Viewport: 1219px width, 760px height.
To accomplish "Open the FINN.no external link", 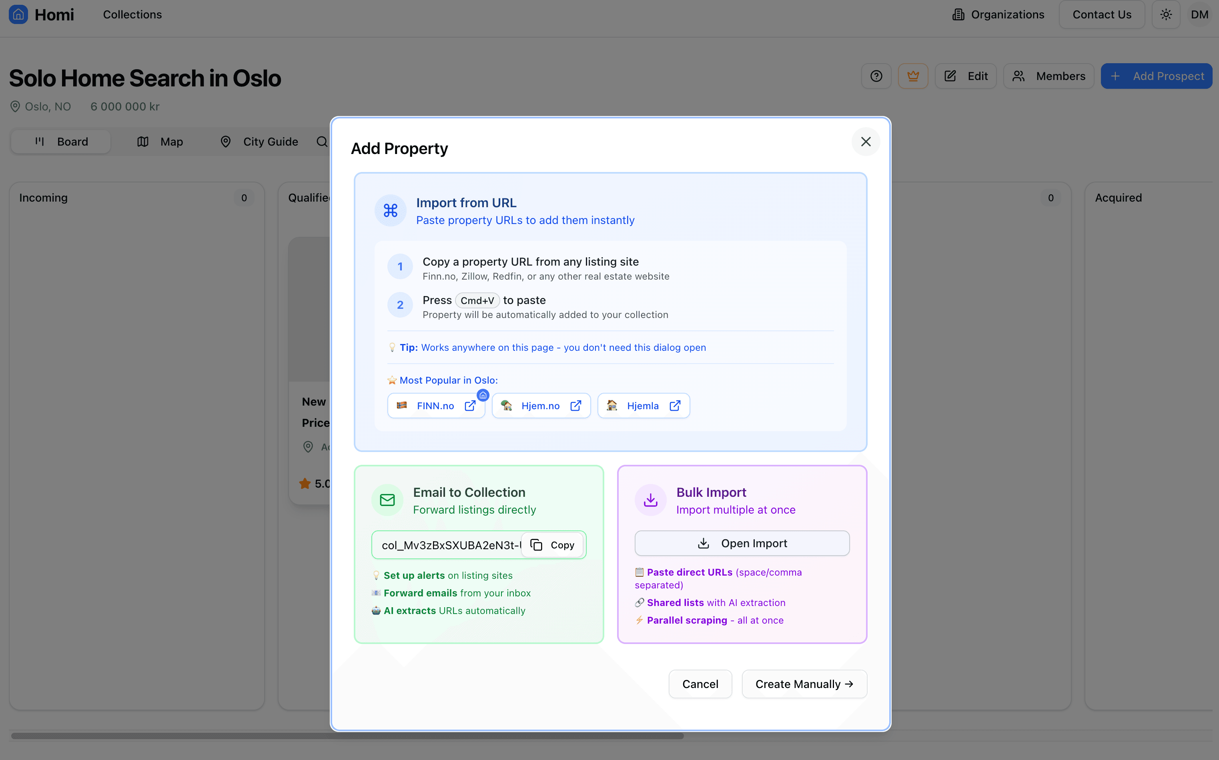I will click(436, 406).
